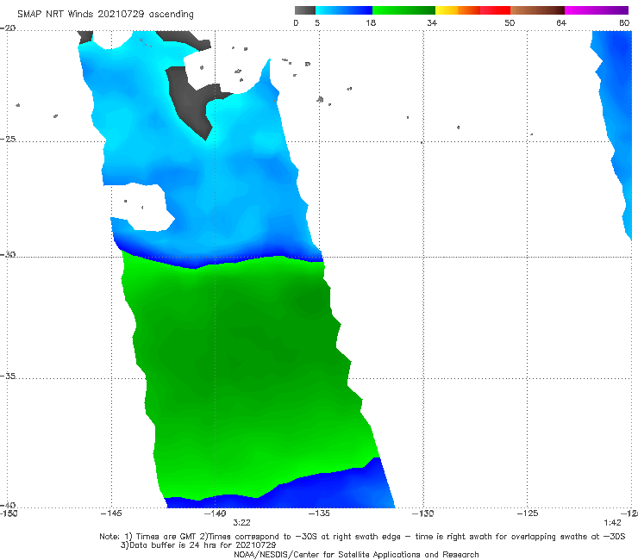Select the green 18-34 color scale segment

point(403,10)
